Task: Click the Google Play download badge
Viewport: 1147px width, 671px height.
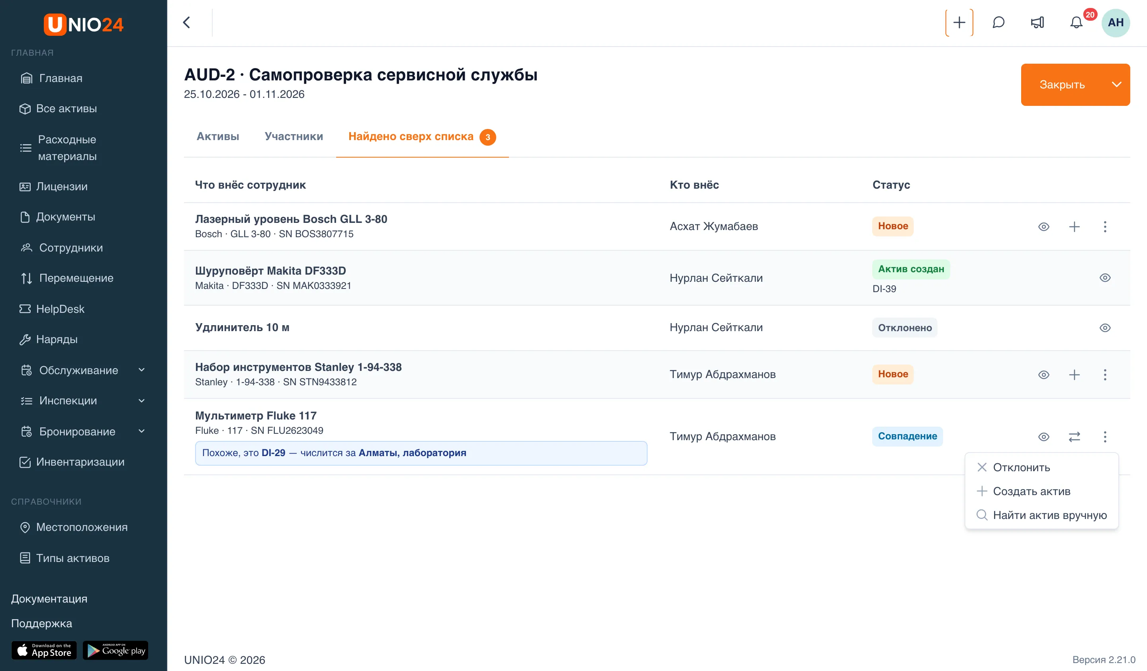Action: coord(115,650)
